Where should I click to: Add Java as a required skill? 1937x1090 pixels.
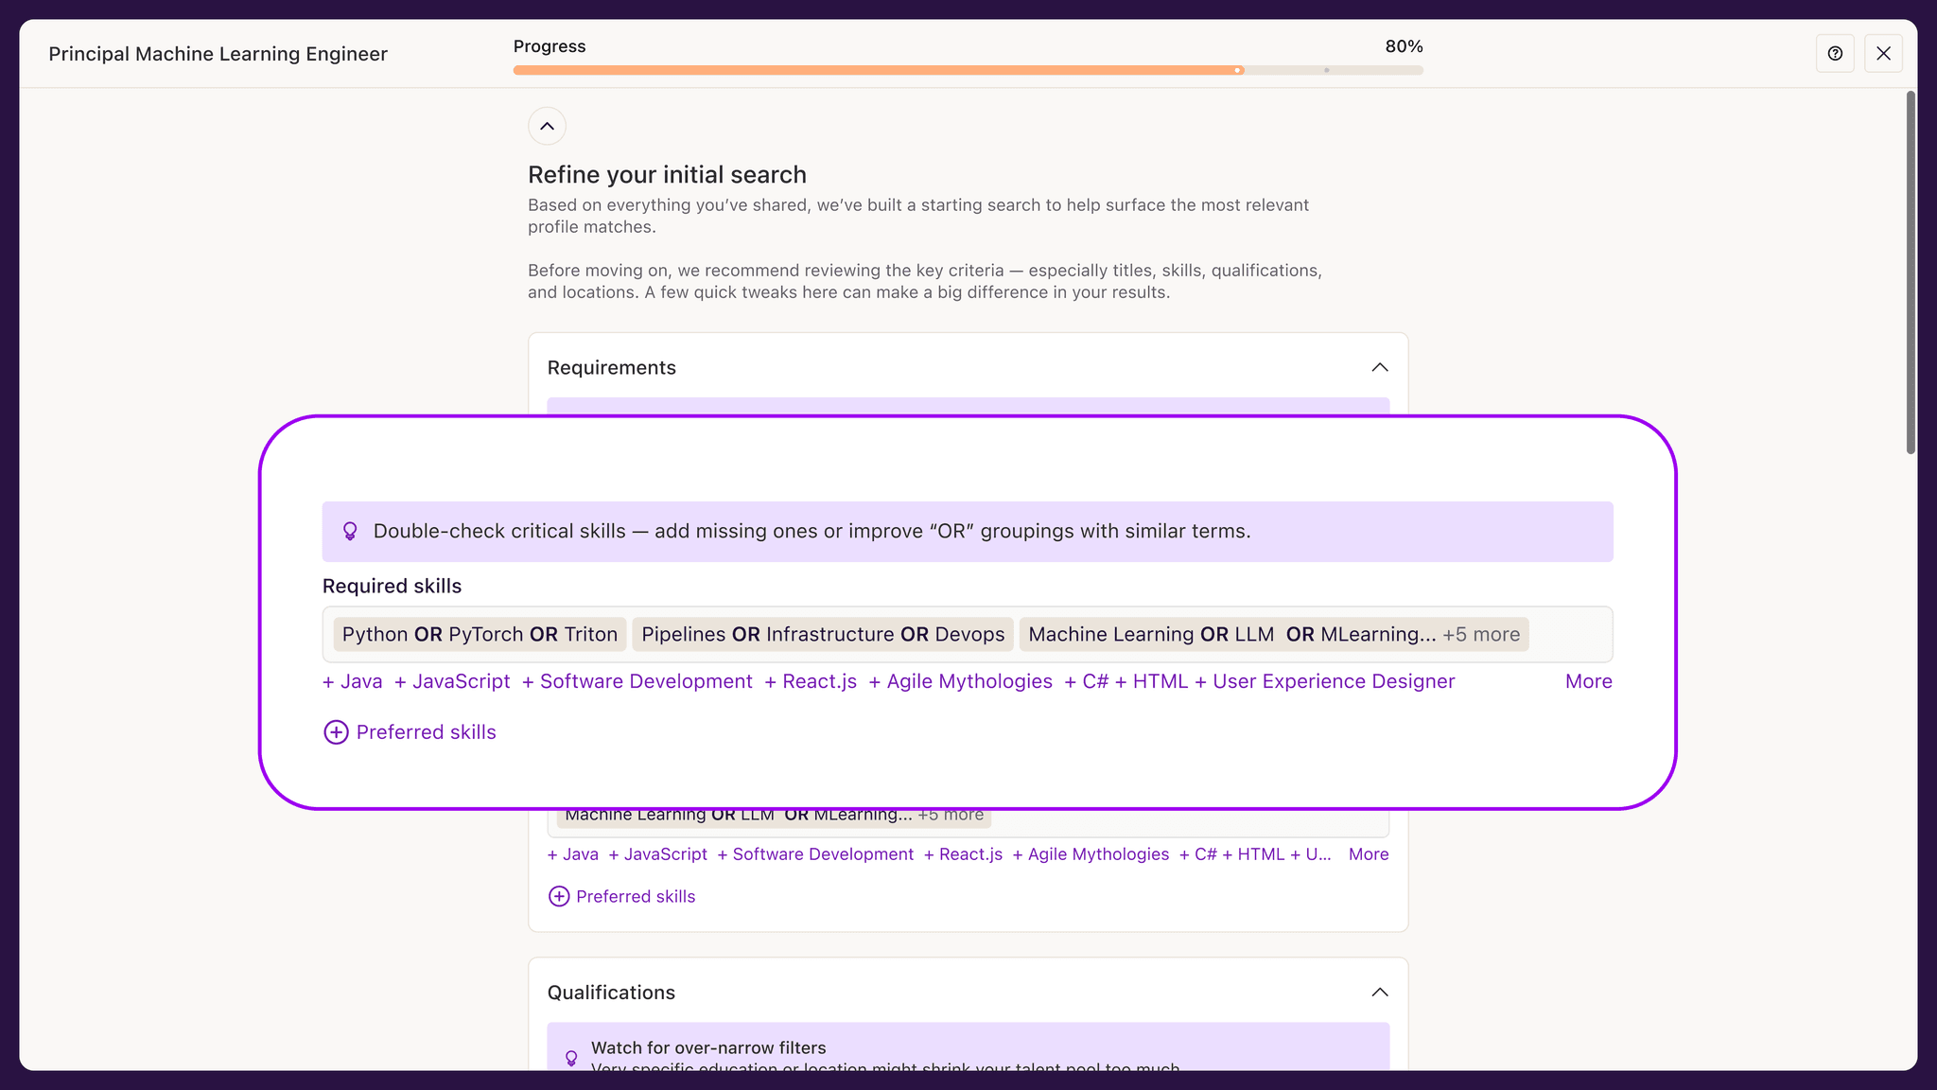(351, 680)
